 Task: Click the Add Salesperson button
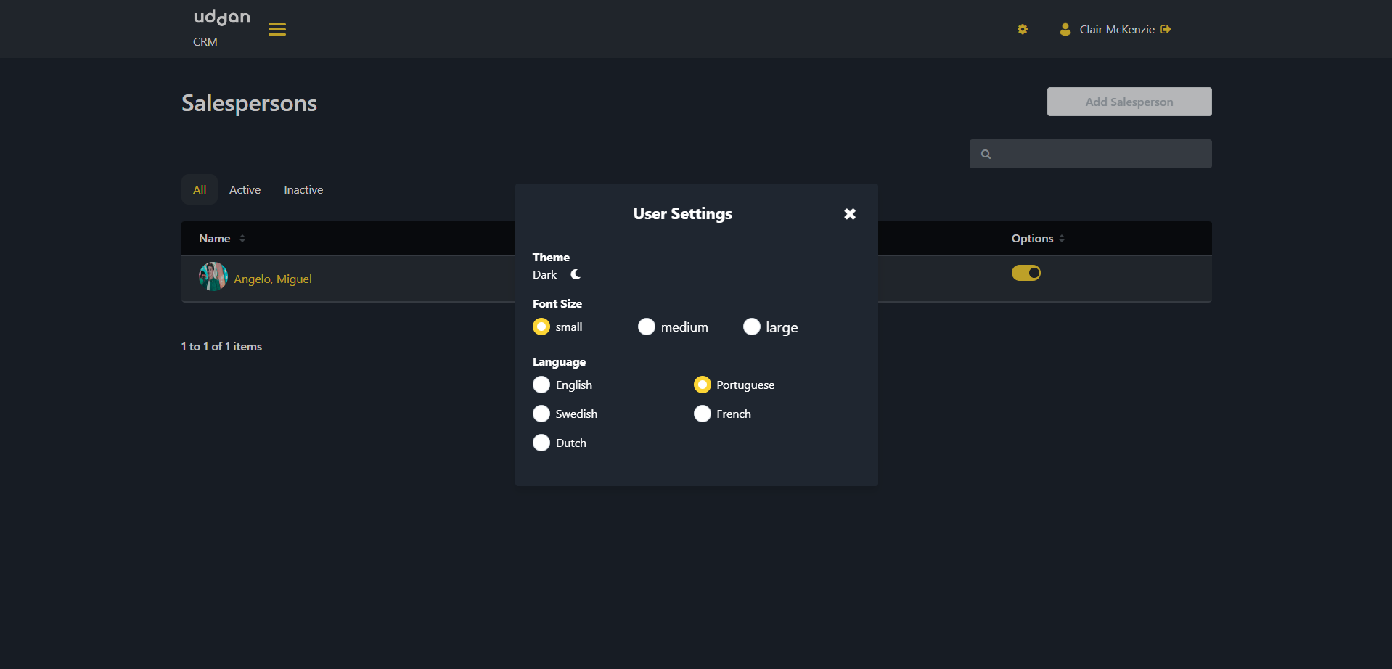pyautogui.click(x=1129, y=102)
